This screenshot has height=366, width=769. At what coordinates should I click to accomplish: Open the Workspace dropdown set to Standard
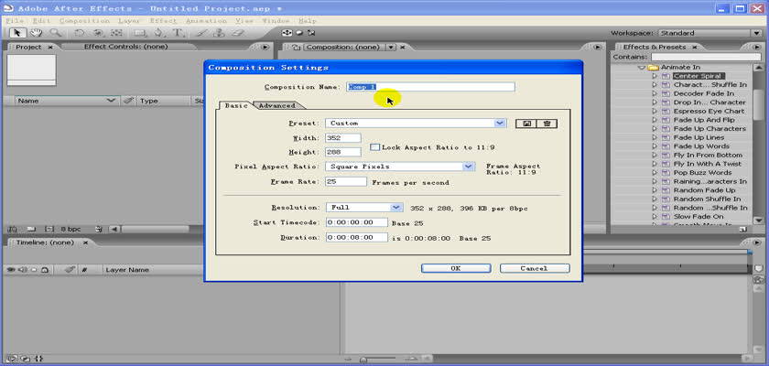[x=709, y=33]
